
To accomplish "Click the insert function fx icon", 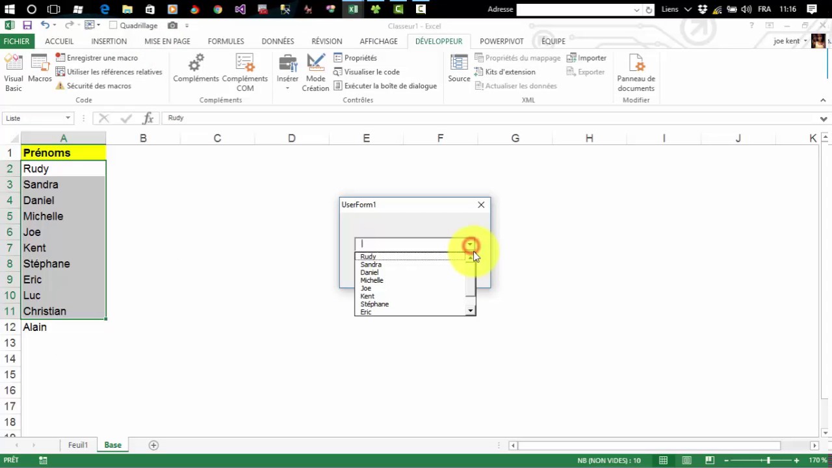I will pos(148,118).
